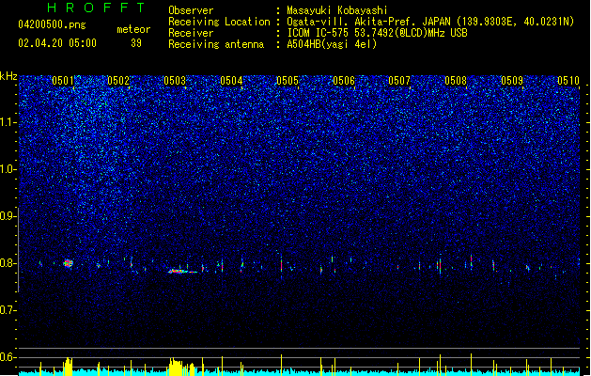This screenshot has height=376, width=591.
Task: Click receiver value ICOM IC-575 53.7492 MHz USB
Action: coord(377,33)
